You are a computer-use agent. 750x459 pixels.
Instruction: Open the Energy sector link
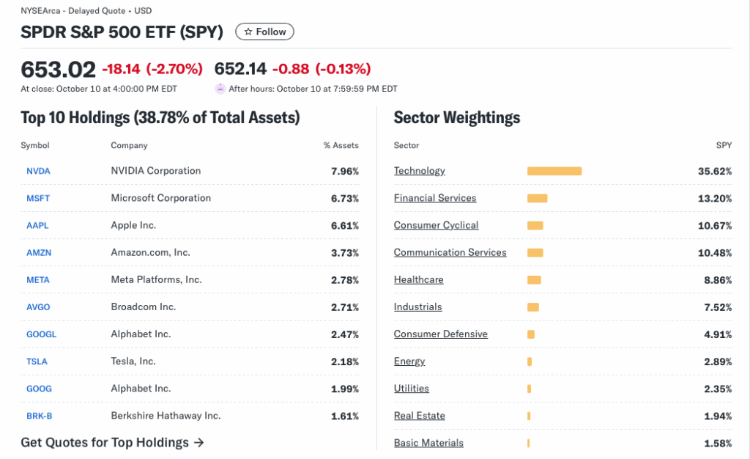tap(409, 361)
